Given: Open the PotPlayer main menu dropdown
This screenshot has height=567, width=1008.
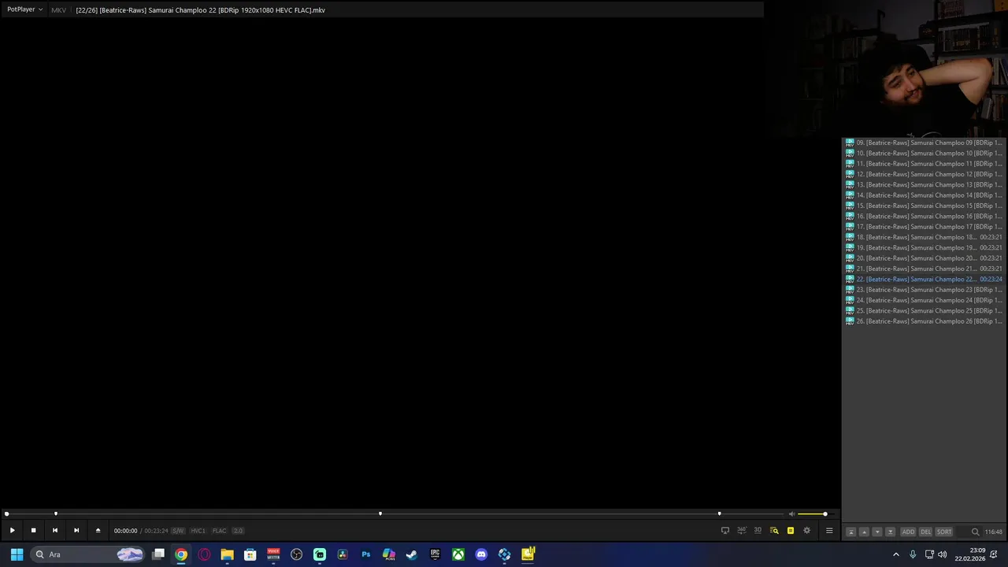Looking at the screenshot, I should point(24,9).
